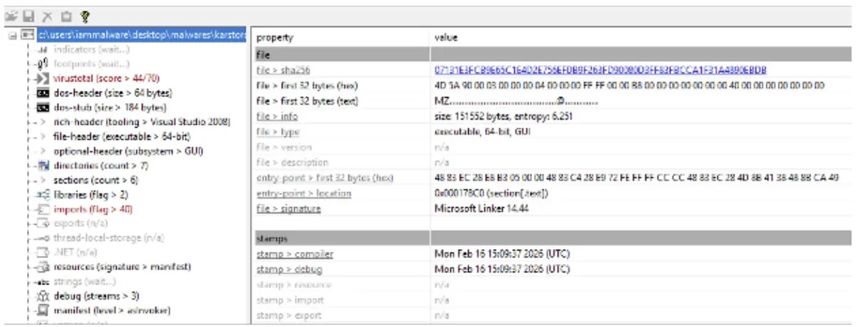Click the help question mark toolbar icon
858x327 pixels.
pyautogui.click(x=85, y=15)
